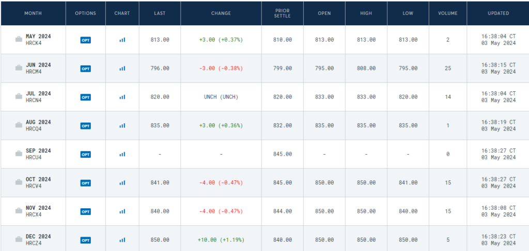Open the chart icon for JUN 2024

click(x=122, y=68)
